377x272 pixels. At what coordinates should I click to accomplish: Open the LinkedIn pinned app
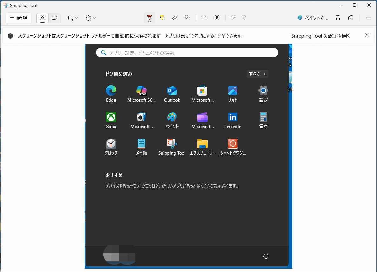(233, 121)
